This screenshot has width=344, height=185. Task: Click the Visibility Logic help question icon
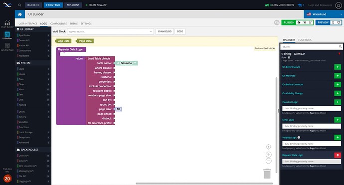click(x=299, y=137)
